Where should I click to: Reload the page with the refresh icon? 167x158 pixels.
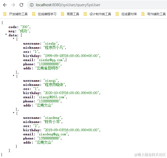[21, 5]
